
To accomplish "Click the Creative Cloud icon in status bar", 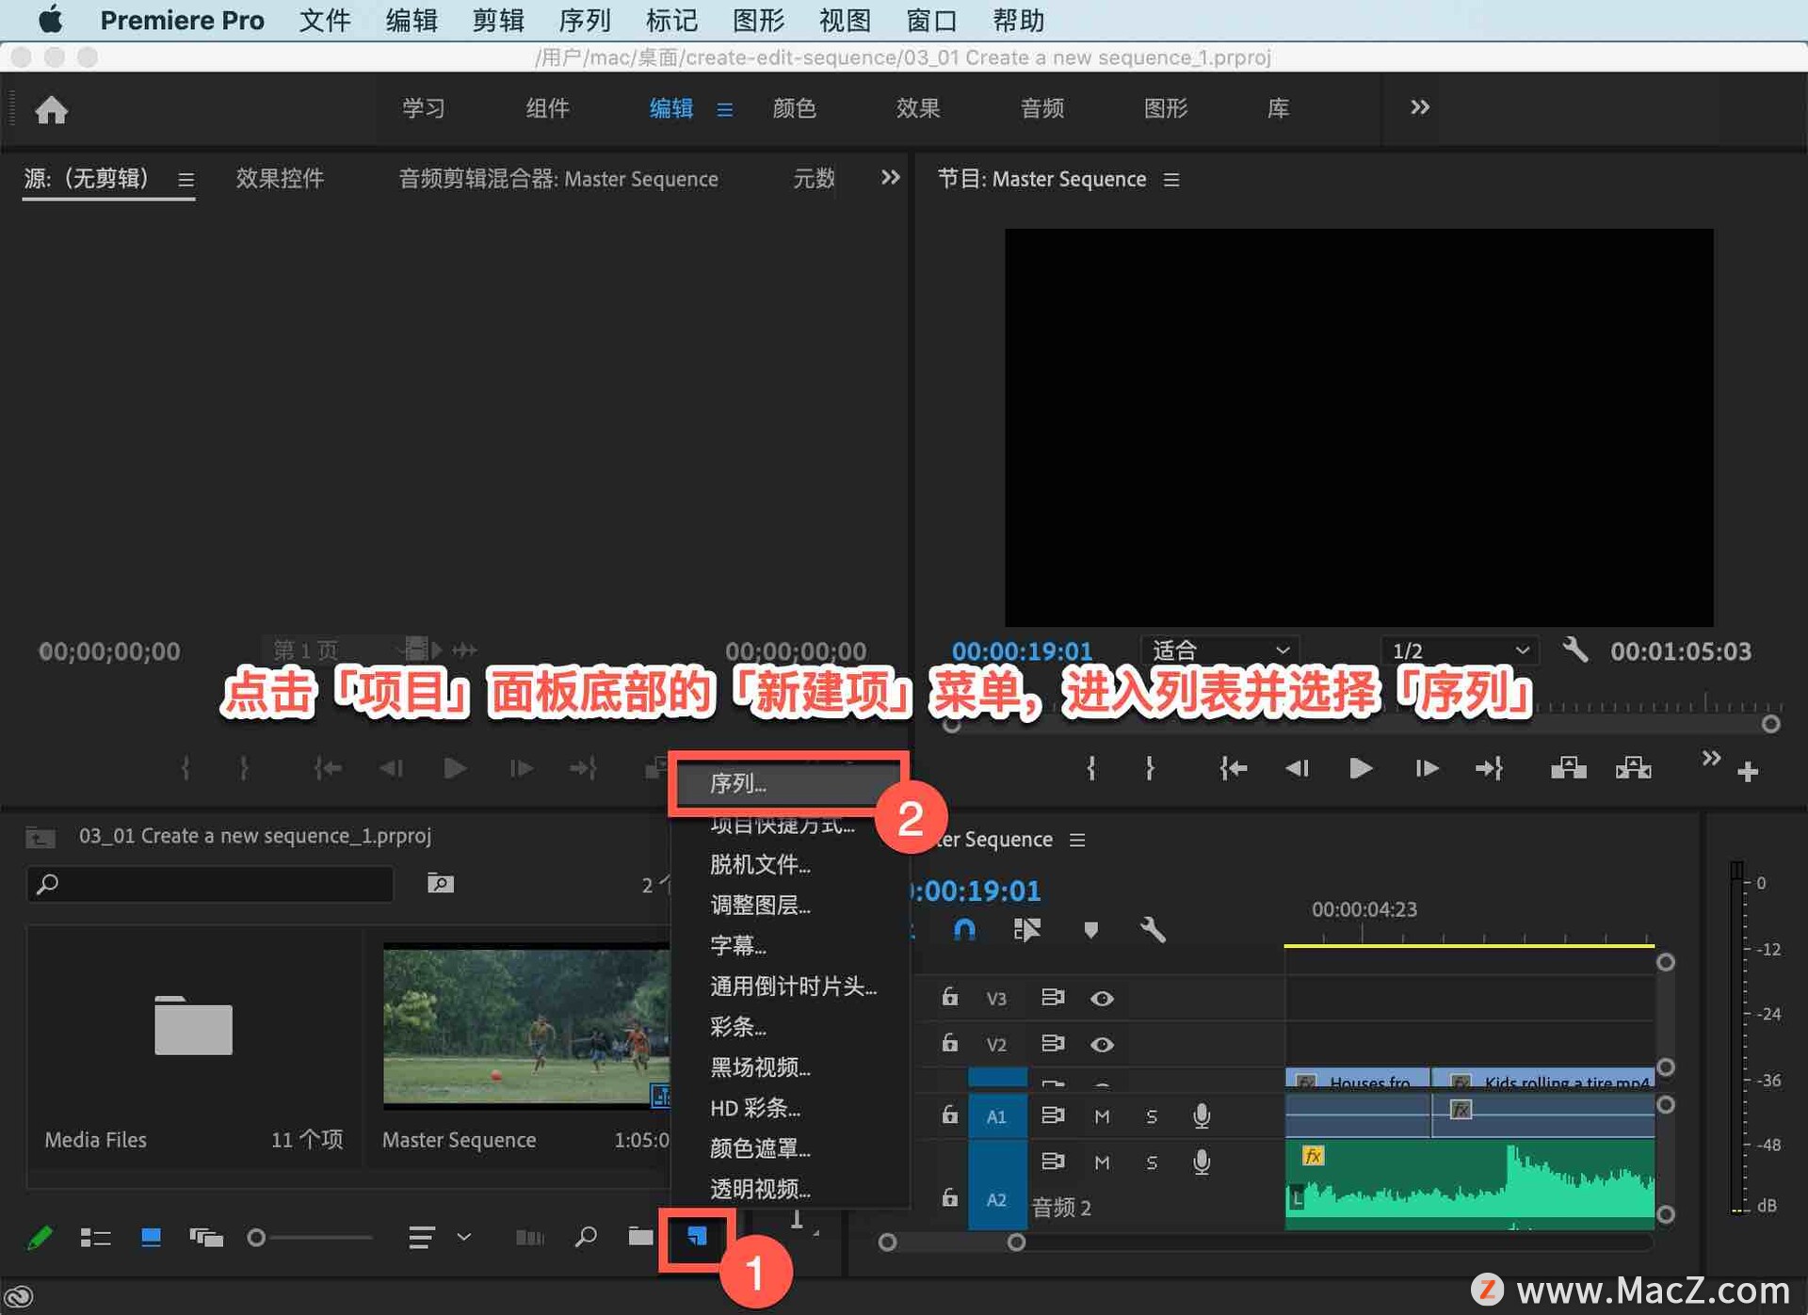I will pyautogui.click(x=20, y=1295).
